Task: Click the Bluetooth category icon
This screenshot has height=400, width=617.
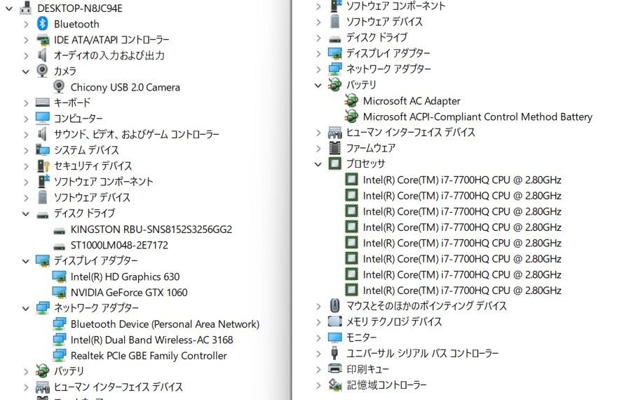Action: [43, 24]
